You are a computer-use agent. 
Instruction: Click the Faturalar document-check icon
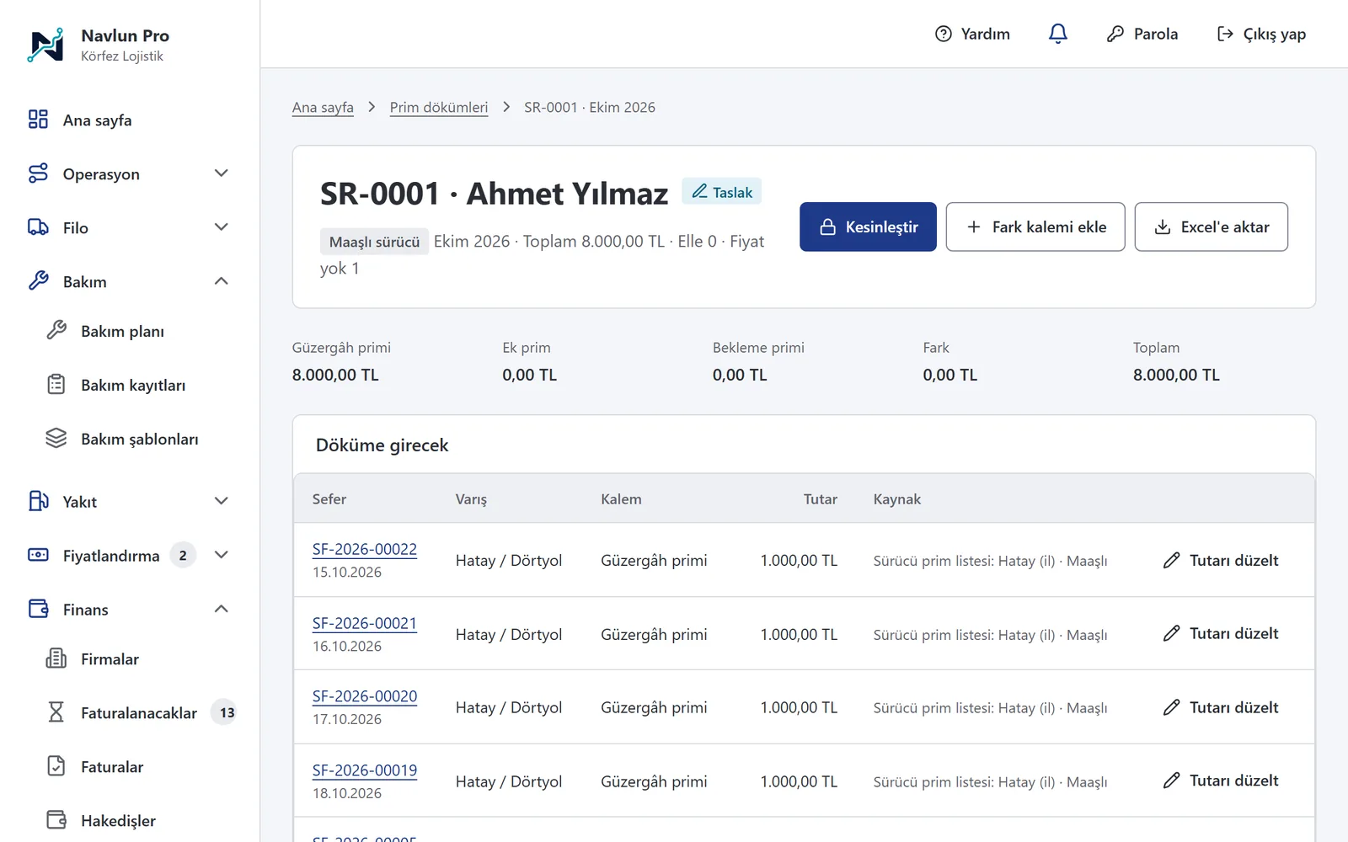(x=56, y=766)
